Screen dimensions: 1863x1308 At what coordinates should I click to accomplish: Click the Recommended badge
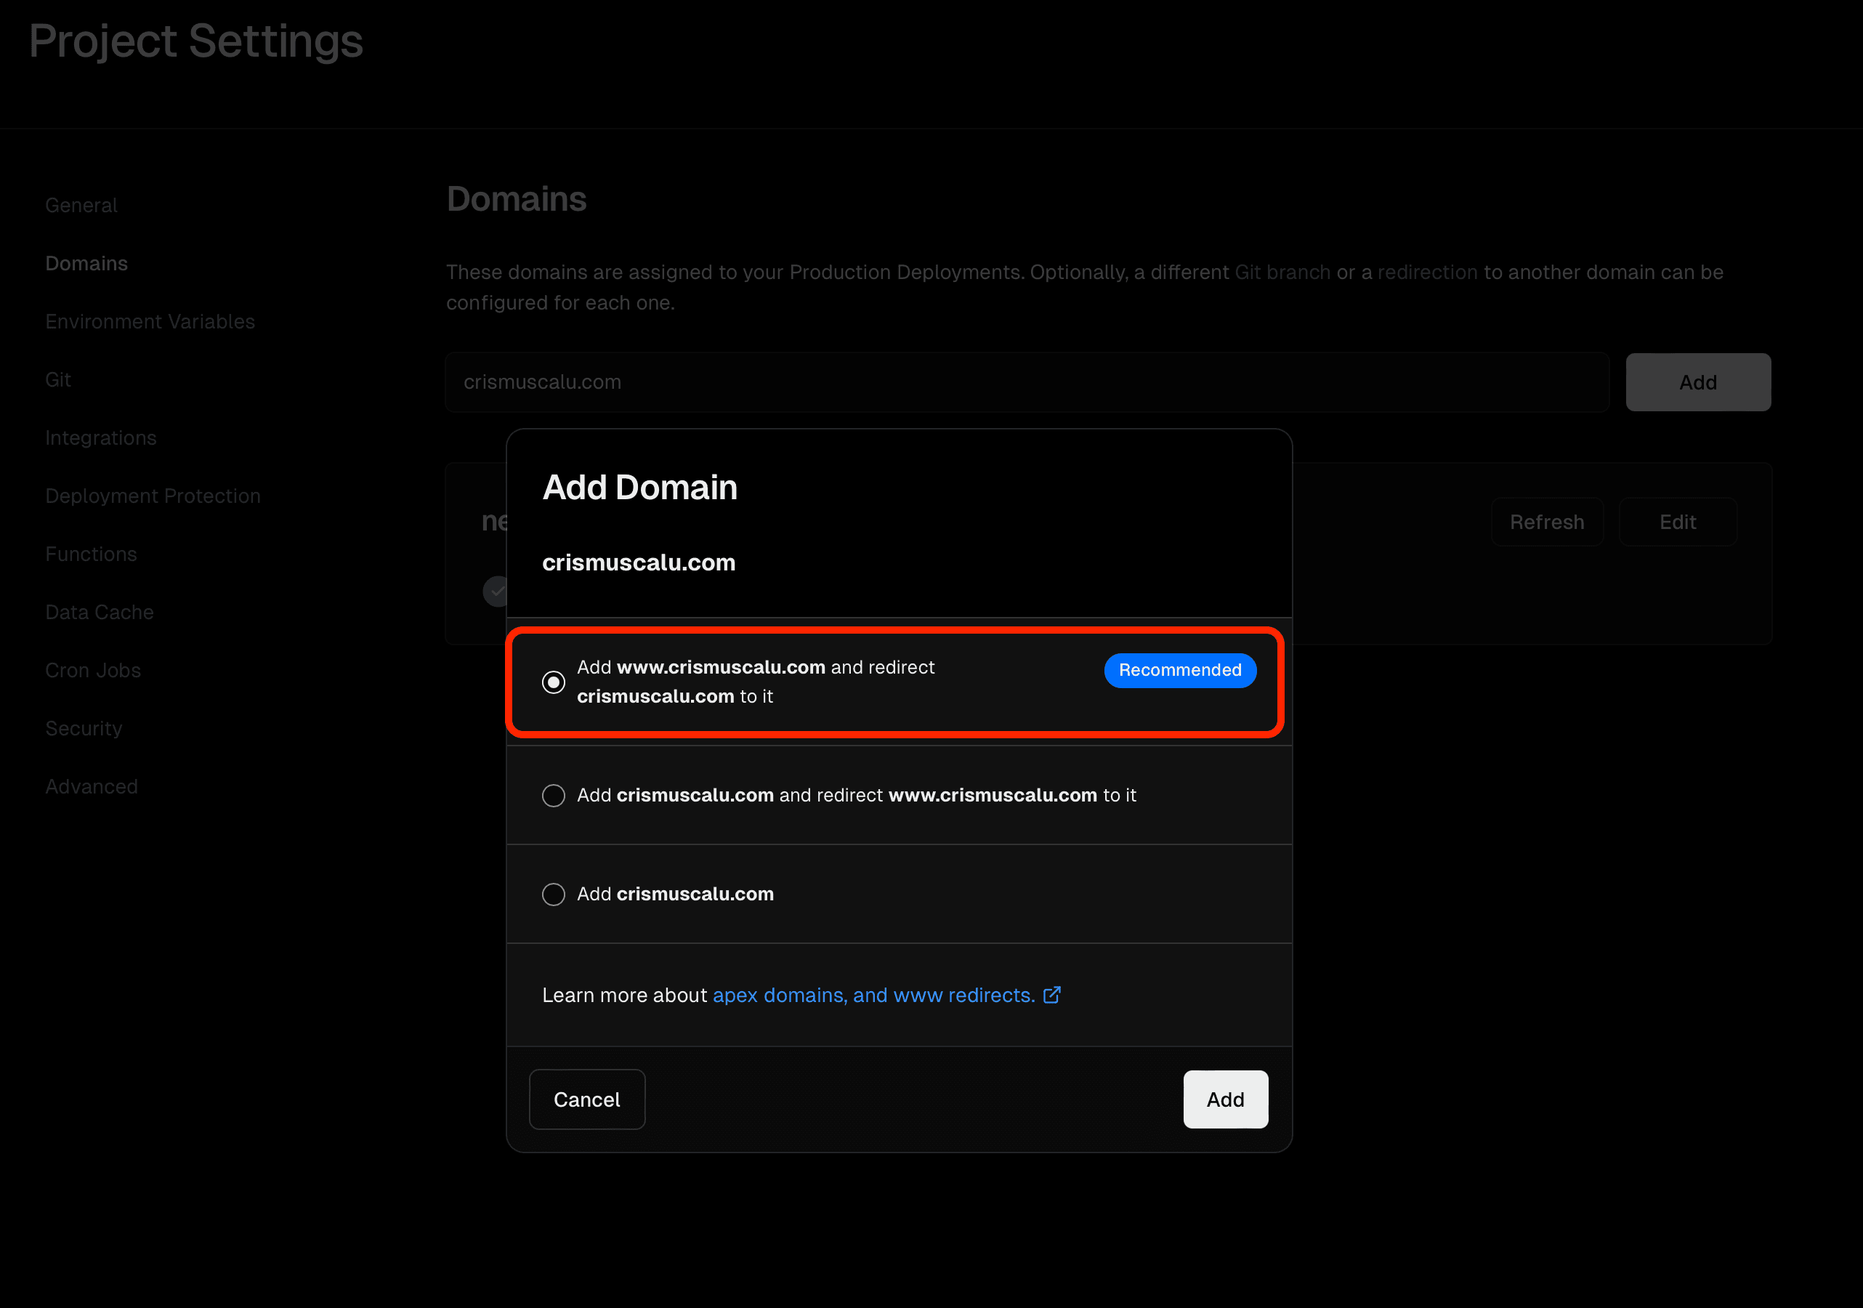(1179, 670)
